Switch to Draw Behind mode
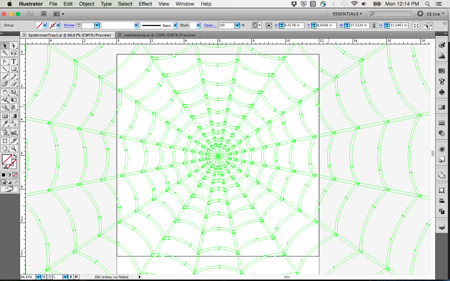The width and height of the screenshot is (450, 281). (9, 182)
